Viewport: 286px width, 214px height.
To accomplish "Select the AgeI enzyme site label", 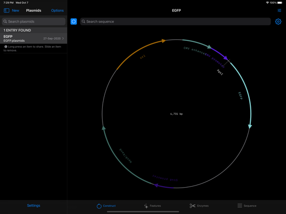I will pos(220,72).
